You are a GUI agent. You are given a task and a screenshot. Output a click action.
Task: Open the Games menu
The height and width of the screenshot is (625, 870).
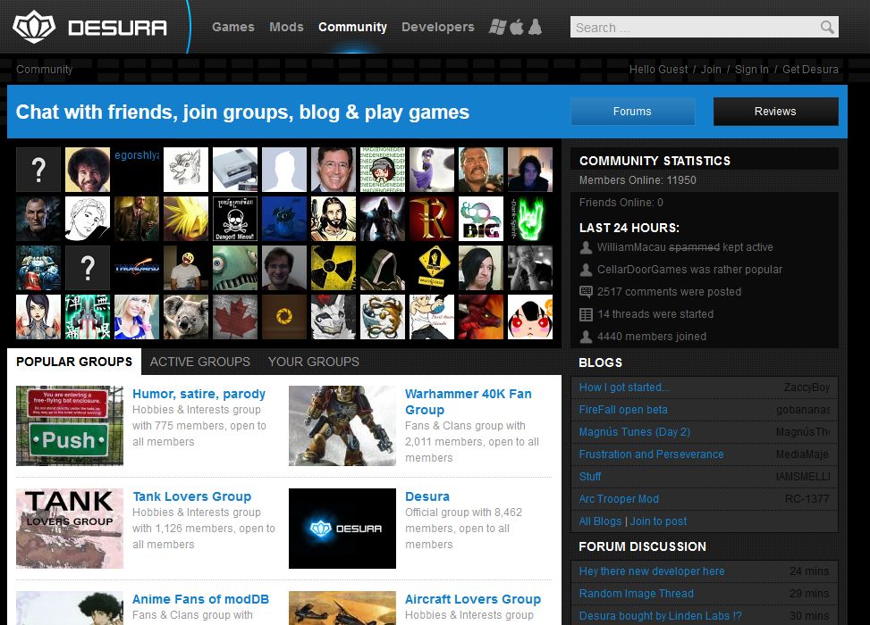tap(233, 27)
